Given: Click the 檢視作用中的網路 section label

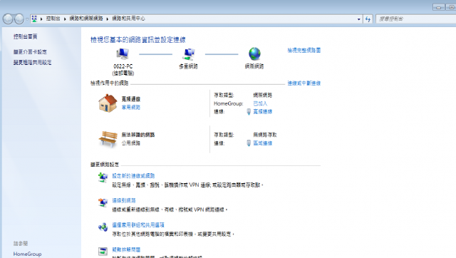Looking at the screenshot, I should 109,83.
